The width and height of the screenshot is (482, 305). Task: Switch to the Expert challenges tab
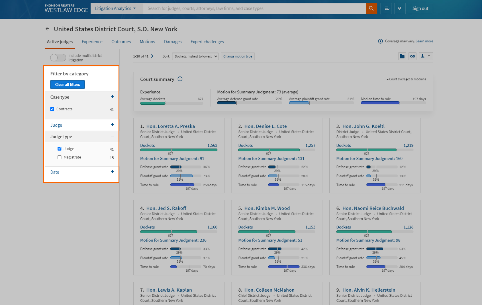[x=207, y=42]
